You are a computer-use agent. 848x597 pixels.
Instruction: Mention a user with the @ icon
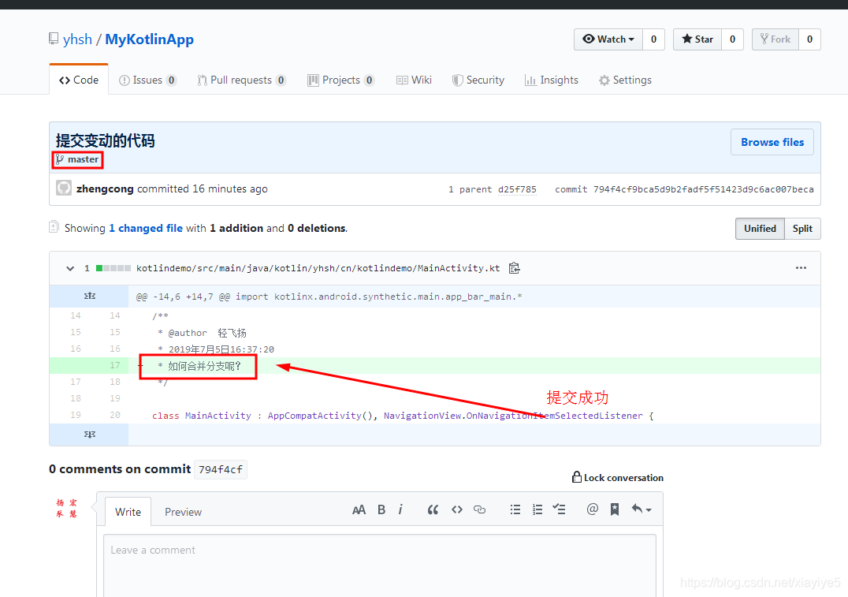pyautogui.click(x=592, y=509)
